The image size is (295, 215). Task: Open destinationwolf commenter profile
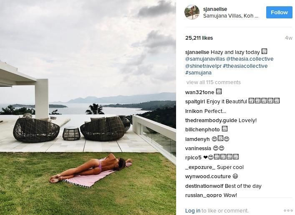(x=204, y=186)
